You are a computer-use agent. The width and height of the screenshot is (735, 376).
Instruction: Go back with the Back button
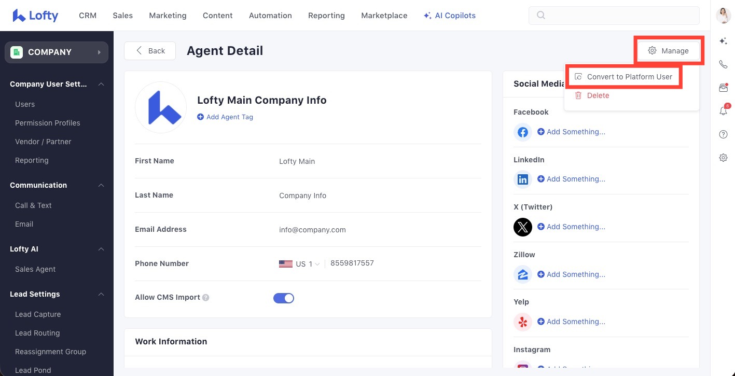[150, 51]
